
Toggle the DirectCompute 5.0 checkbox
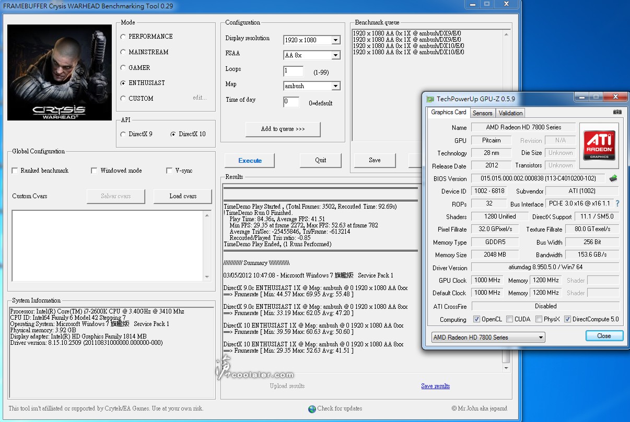(x=567, y=319)
